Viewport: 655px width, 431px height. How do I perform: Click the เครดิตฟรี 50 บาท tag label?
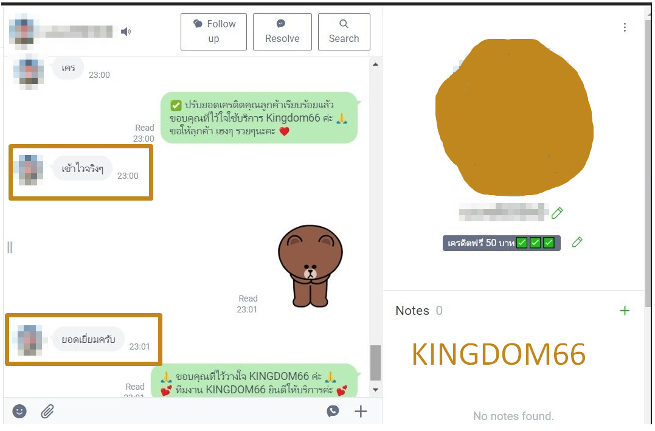[x=501, y=243]
